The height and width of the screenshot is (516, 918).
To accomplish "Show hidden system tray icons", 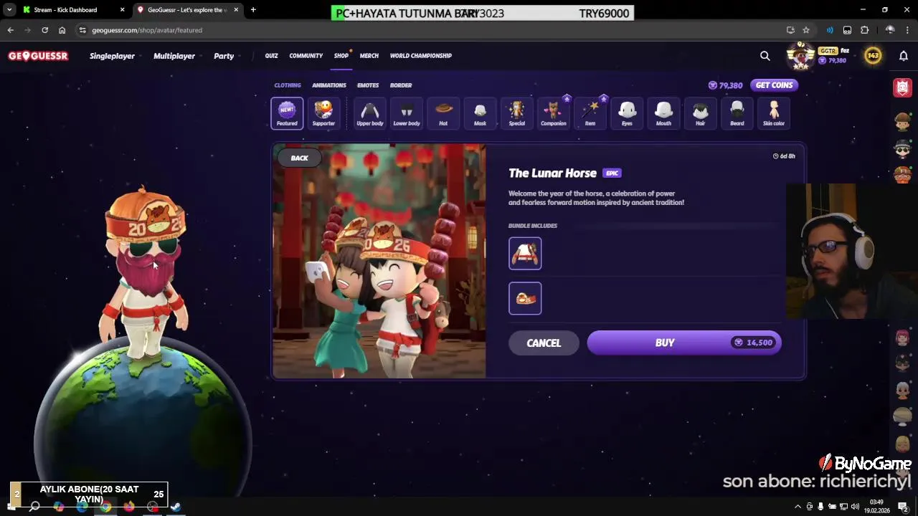I will click(798, 507).
